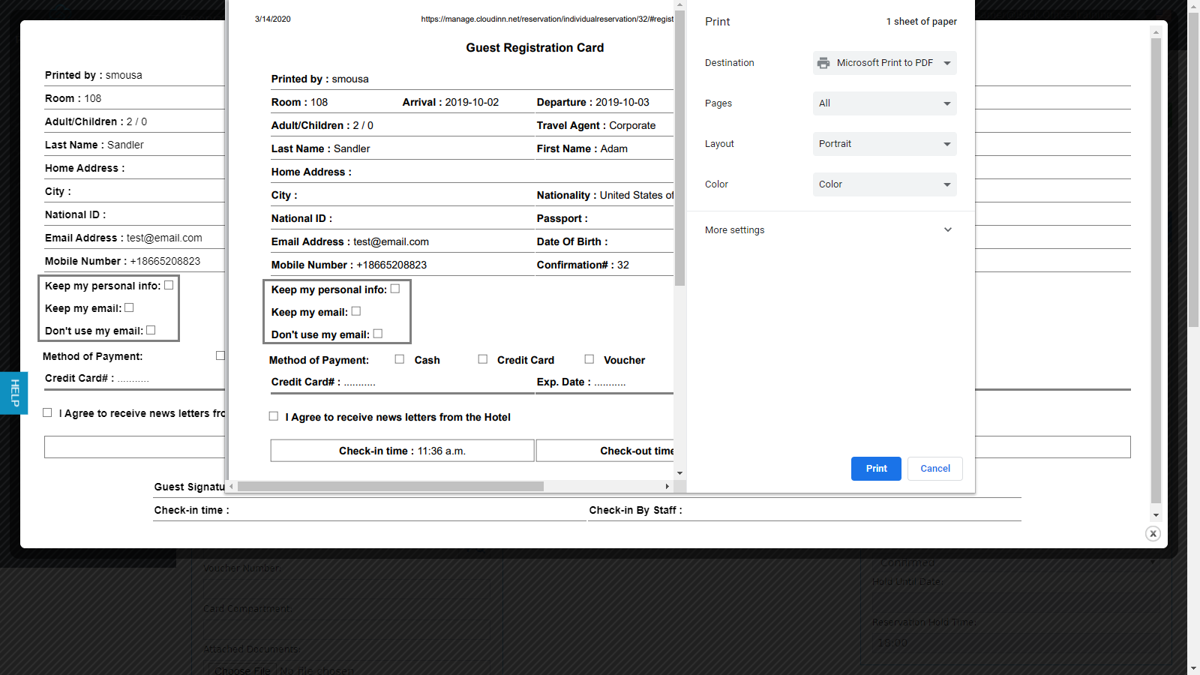Click 'Travel Agent : Corporate' in preview
Image resolution: width=1200 pixels, height=675 pixels.
(596, 126)
